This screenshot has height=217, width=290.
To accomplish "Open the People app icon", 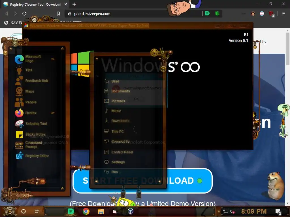I will click(x=19, y=102).
